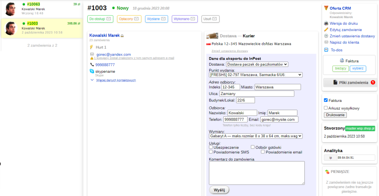
Task: Open the Kowalski Marek customer link
Action: click(105, 35)
